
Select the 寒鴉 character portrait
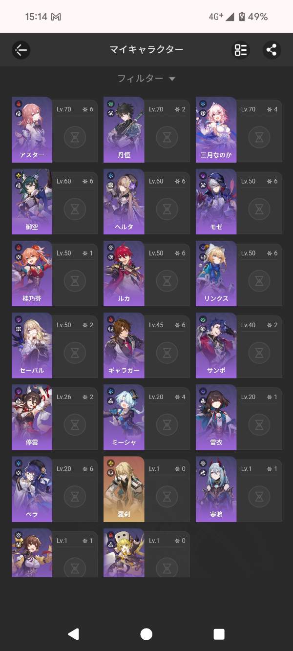coord(216,489)
